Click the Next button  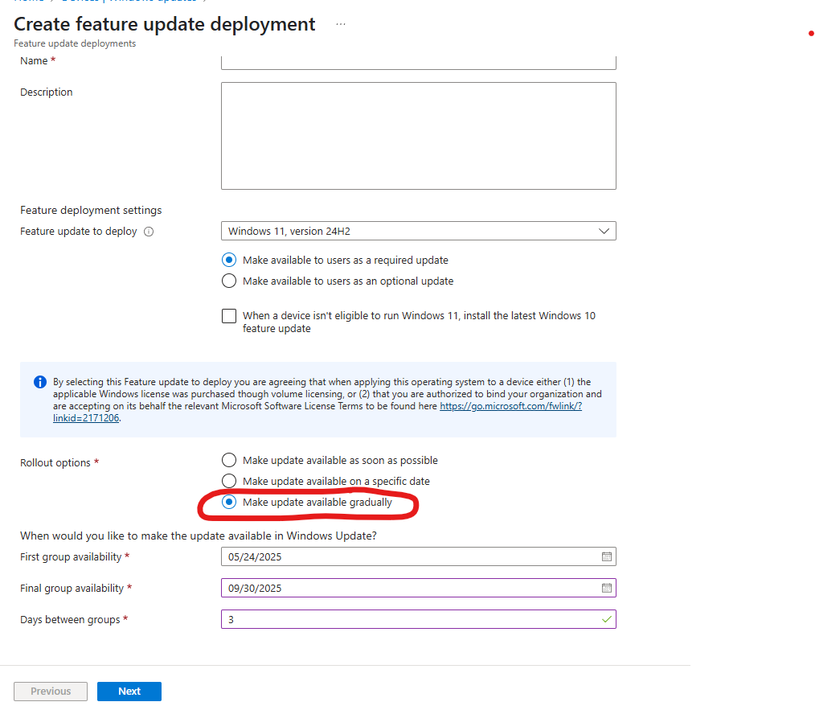(129, 692)
